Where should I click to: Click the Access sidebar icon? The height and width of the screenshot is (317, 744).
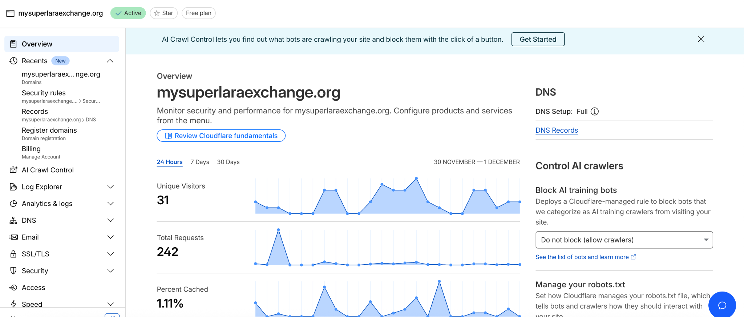click(x=13, y=288)
